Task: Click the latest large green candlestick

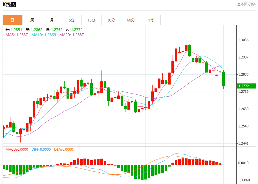Action: coord(224,79)
